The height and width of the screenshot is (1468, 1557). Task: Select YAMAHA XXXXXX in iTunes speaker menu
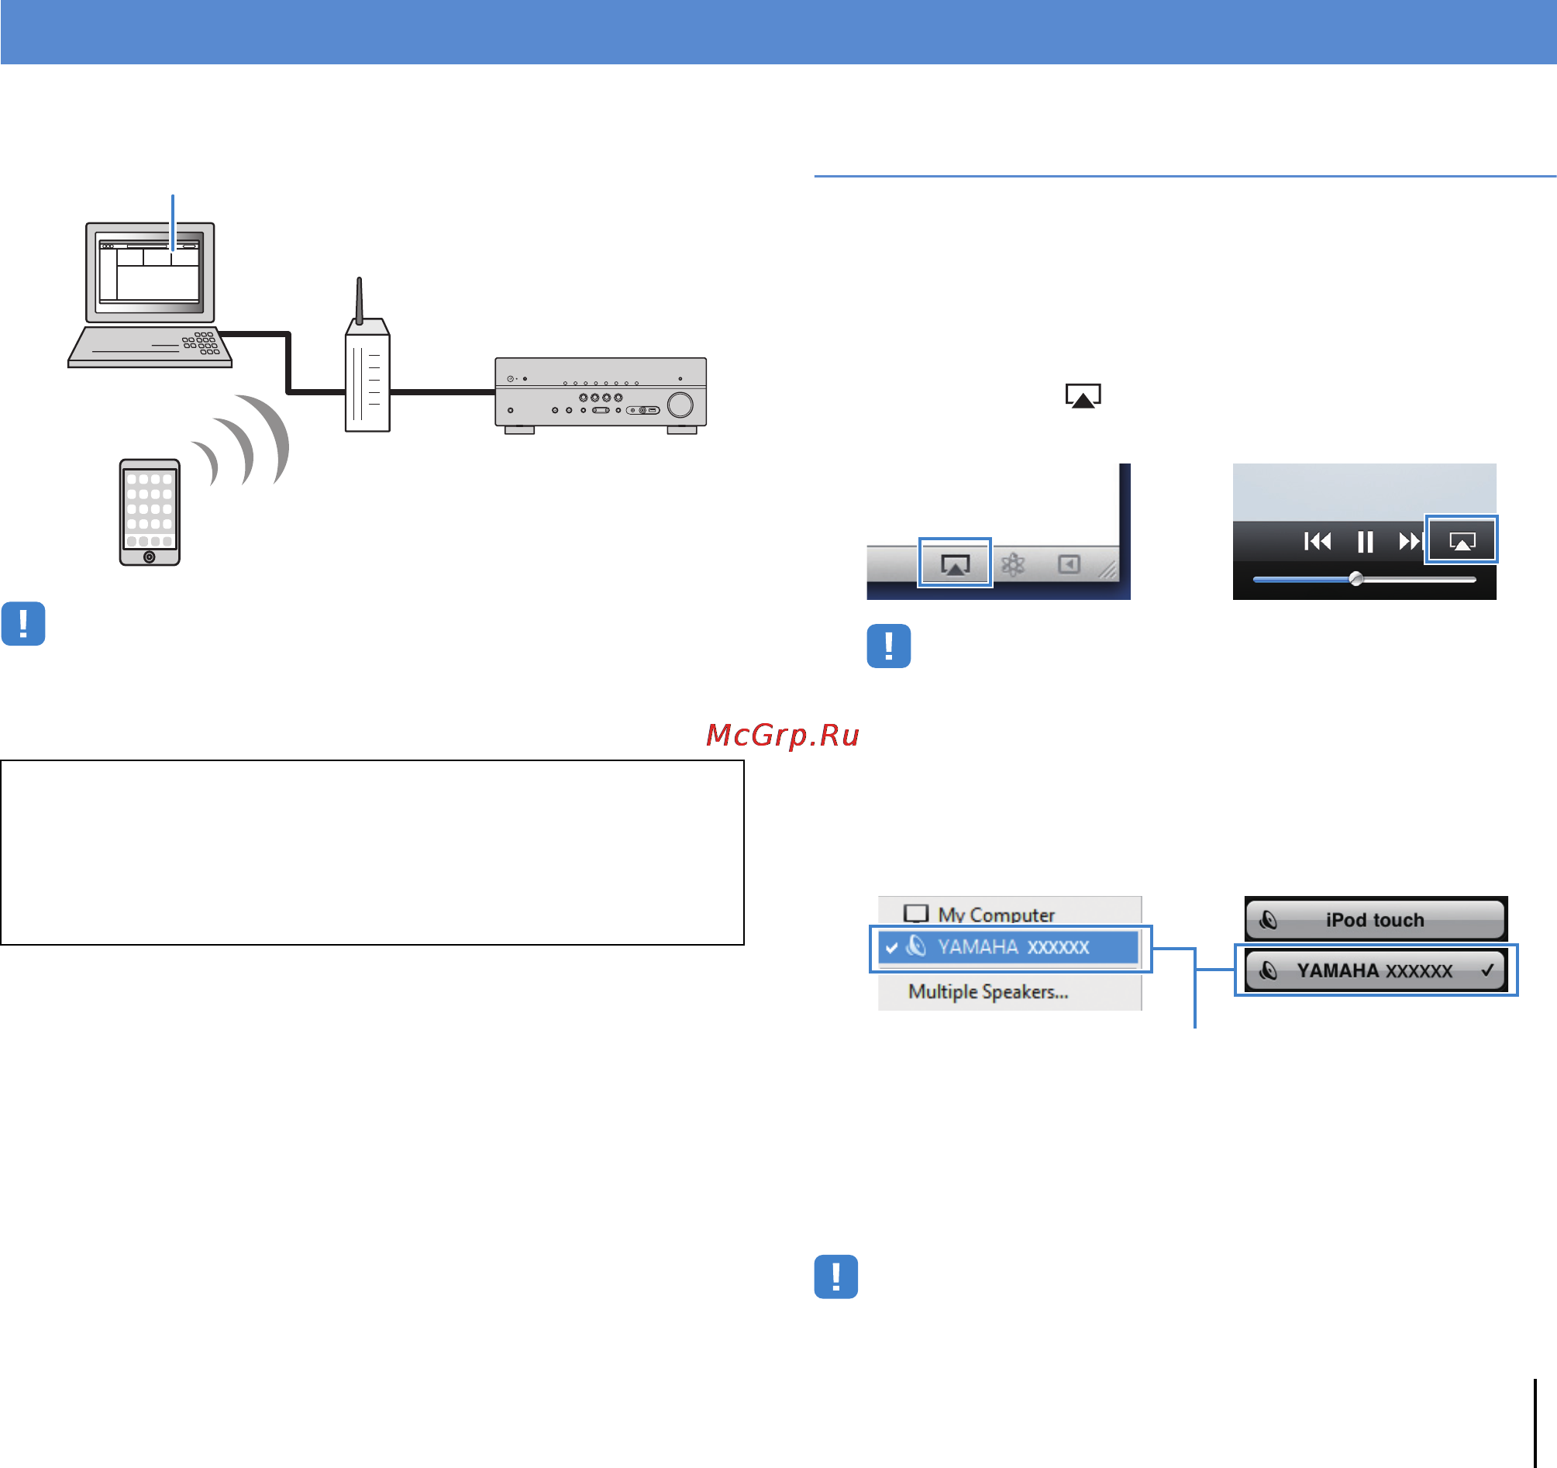pyautogui.click(x=1010, y=947)
